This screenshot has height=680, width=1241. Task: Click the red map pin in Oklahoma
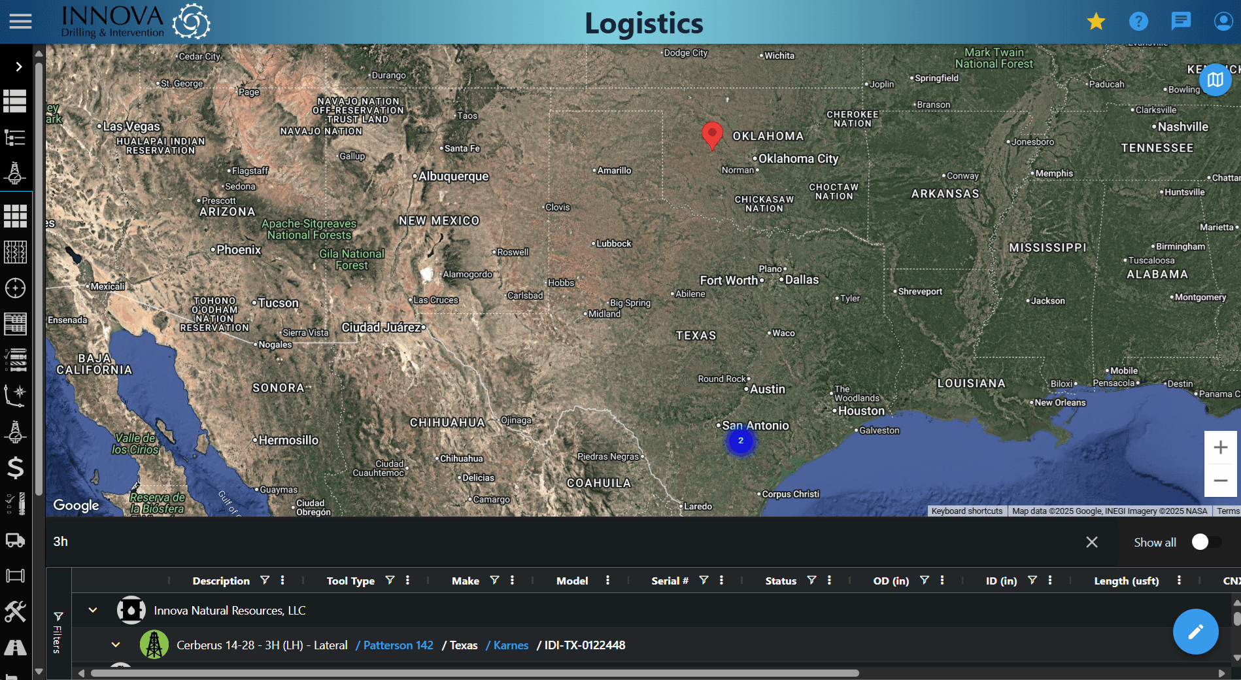(x=712, y=135)
